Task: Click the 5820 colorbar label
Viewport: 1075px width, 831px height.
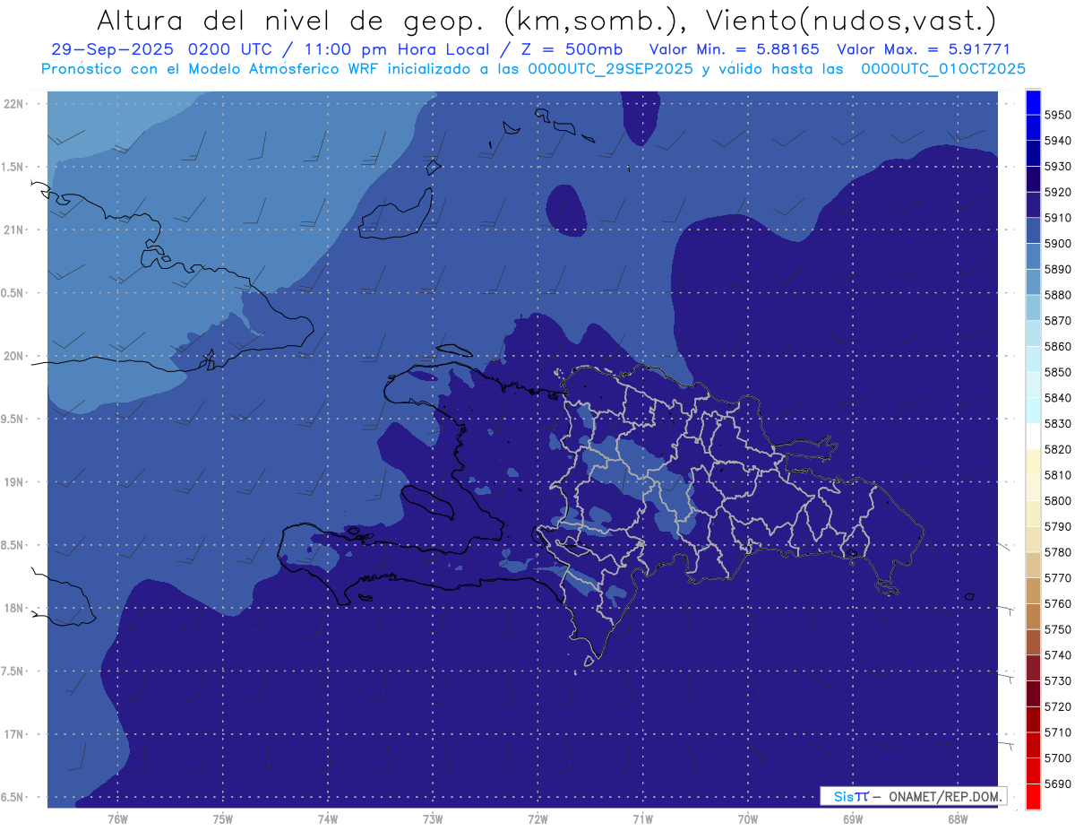Action: coord(1057,449)
